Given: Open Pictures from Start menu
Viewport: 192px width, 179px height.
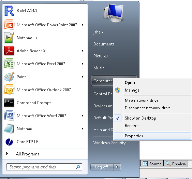Looking at the screenshot, I should pos(101,56).
